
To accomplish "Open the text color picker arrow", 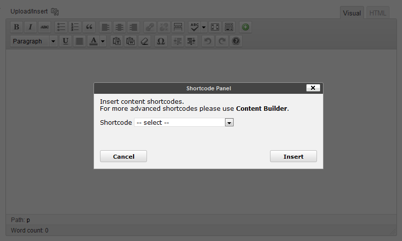I will point(102,41).
